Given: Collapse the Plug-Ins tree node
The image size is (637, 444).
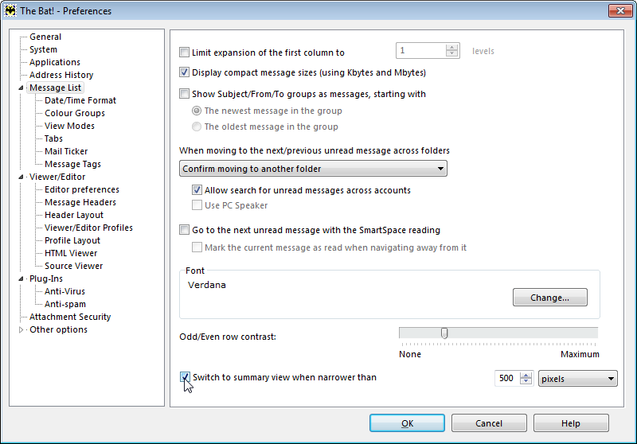Looking at the screenshot, I should pyautogui.click(x=21, y=278).
